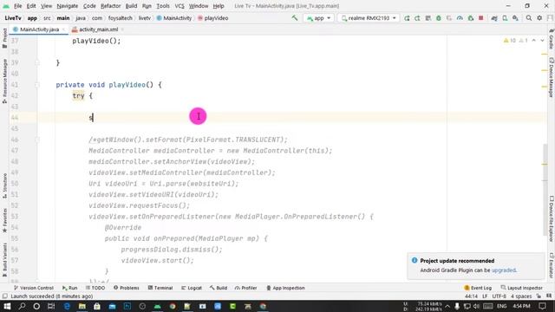555x312 pixels.
Task: Click the LiveTv breadcrumb
Action: click(13, 18)
